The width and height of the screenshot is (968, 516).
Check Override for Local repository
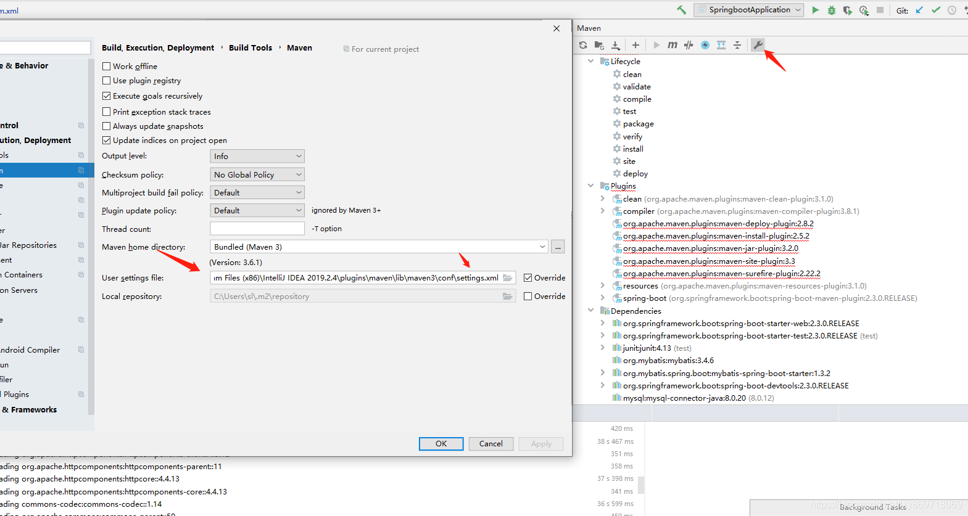[x=527, y=297]
